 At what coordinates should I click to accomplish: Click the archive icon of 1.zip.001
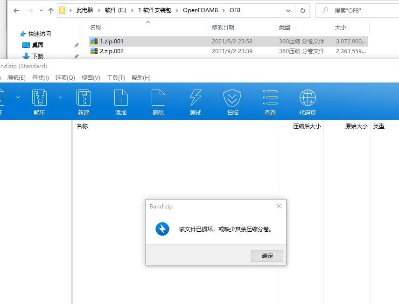tap(94, 41)
